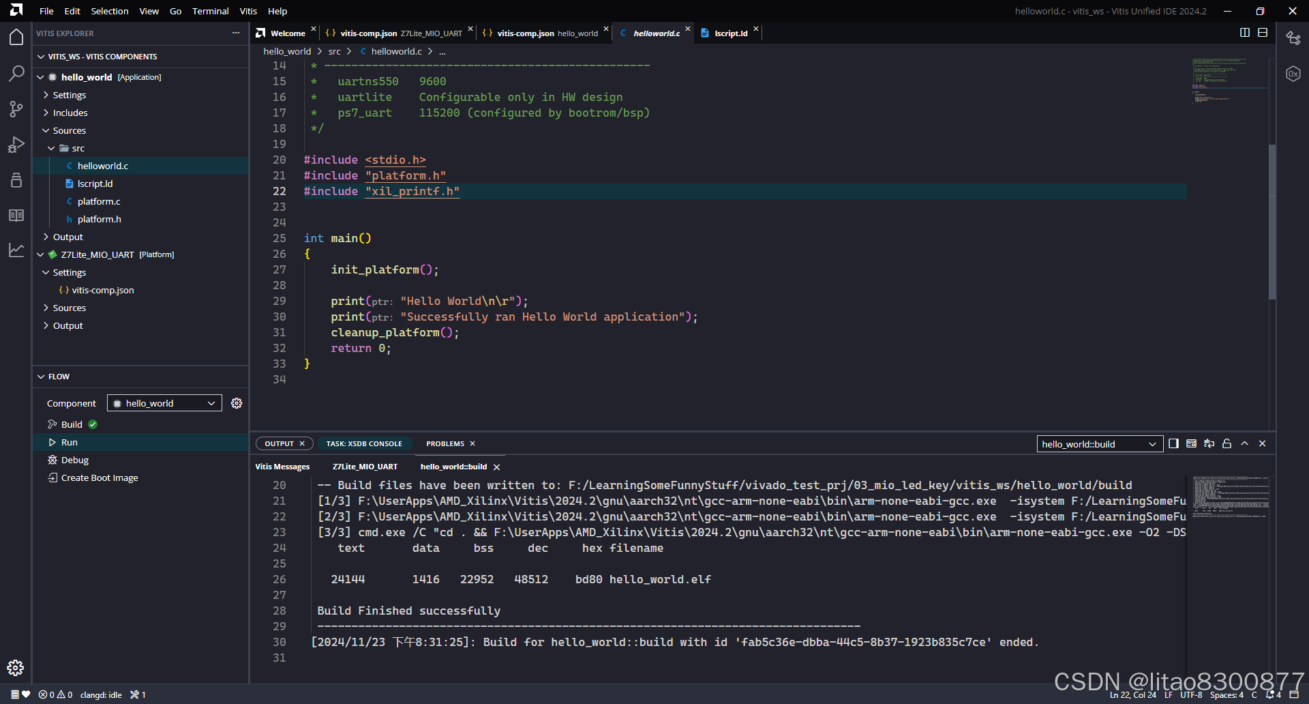Collapse the hello_world application tree node

point(41,77)
